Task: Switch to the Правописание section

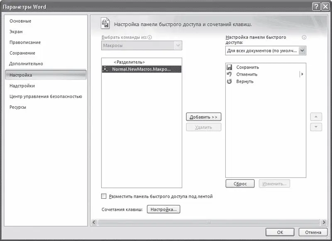Action: 25,42
